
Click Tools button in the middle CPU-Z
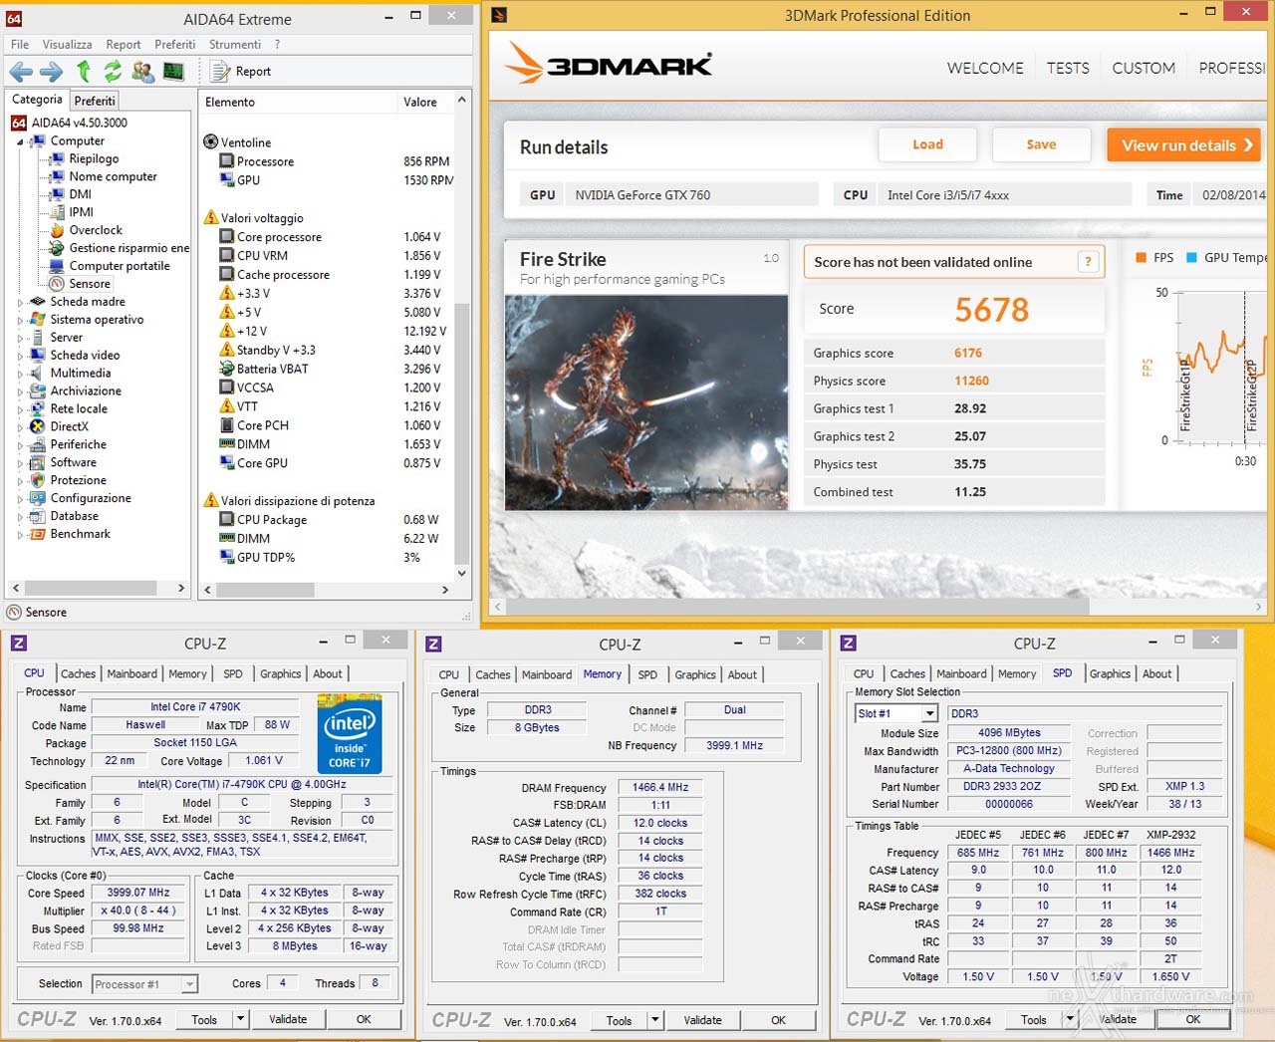(x=619, y=1020)
